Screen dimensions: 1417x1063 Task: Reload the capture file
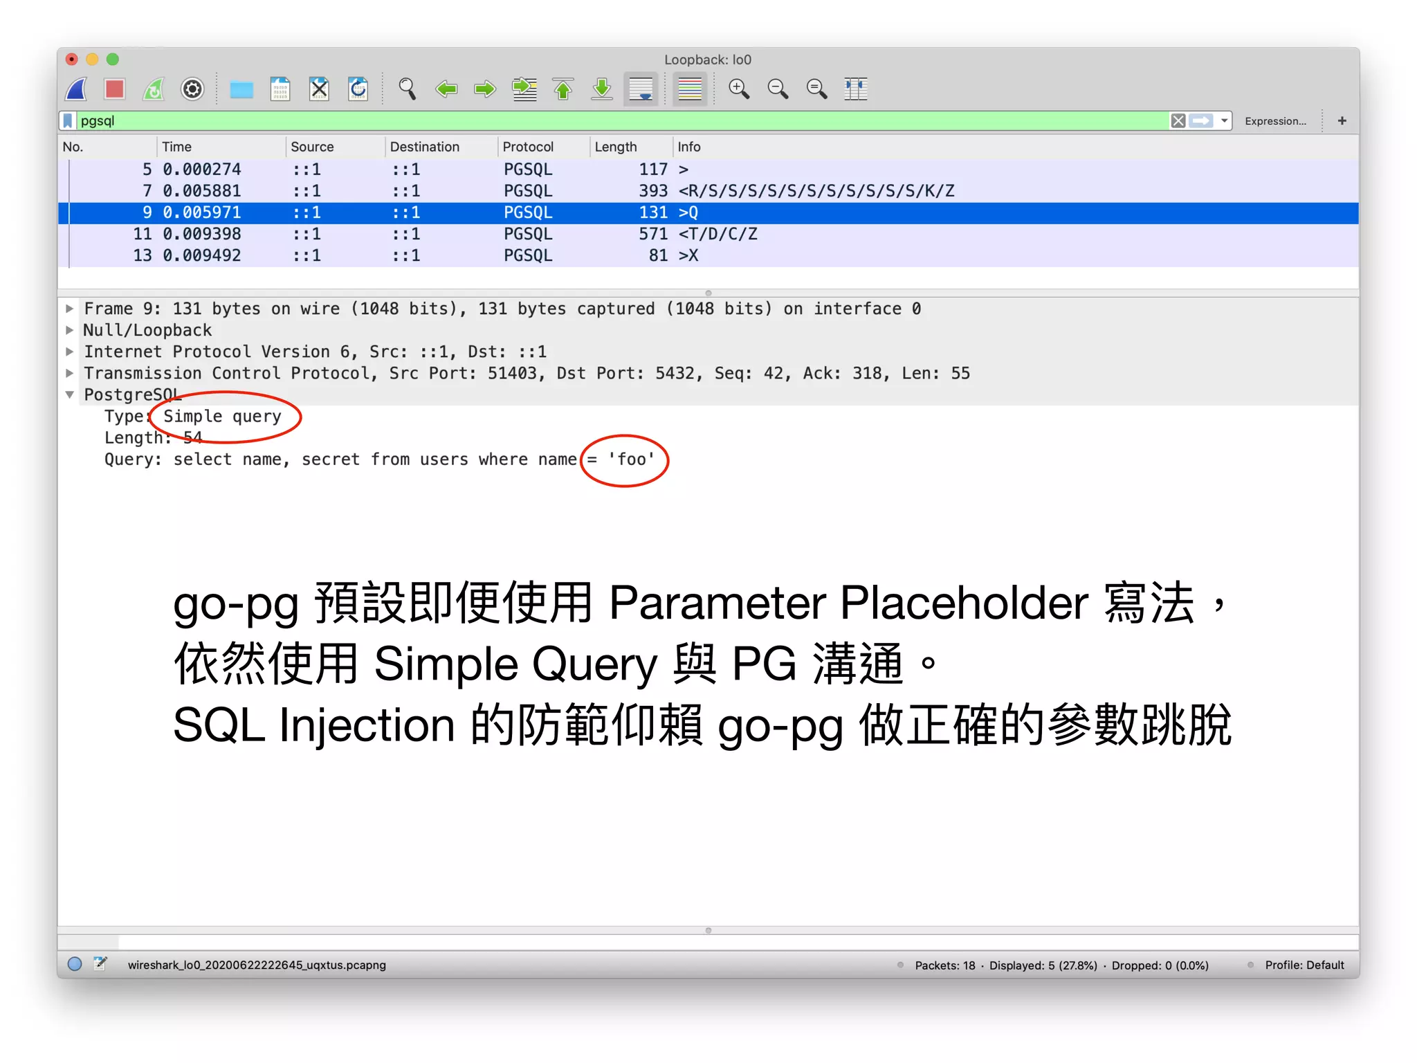(358, 89)
